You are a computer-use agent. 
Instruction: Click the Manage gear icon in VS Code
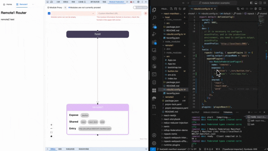pos(154,143)
